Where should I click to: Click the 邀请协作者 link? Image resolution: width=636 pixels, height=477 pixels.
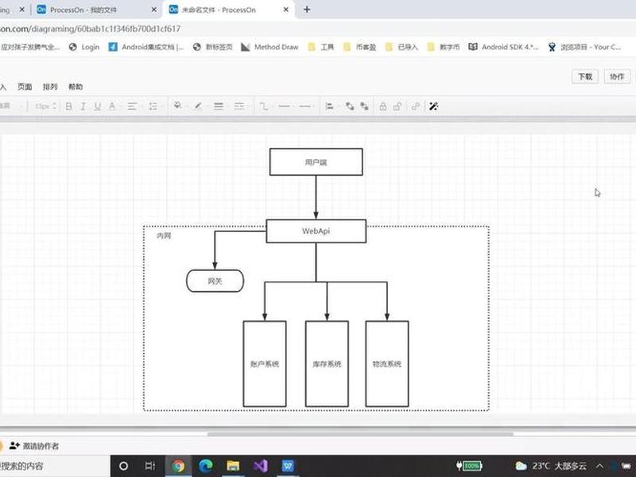[34, 446]
